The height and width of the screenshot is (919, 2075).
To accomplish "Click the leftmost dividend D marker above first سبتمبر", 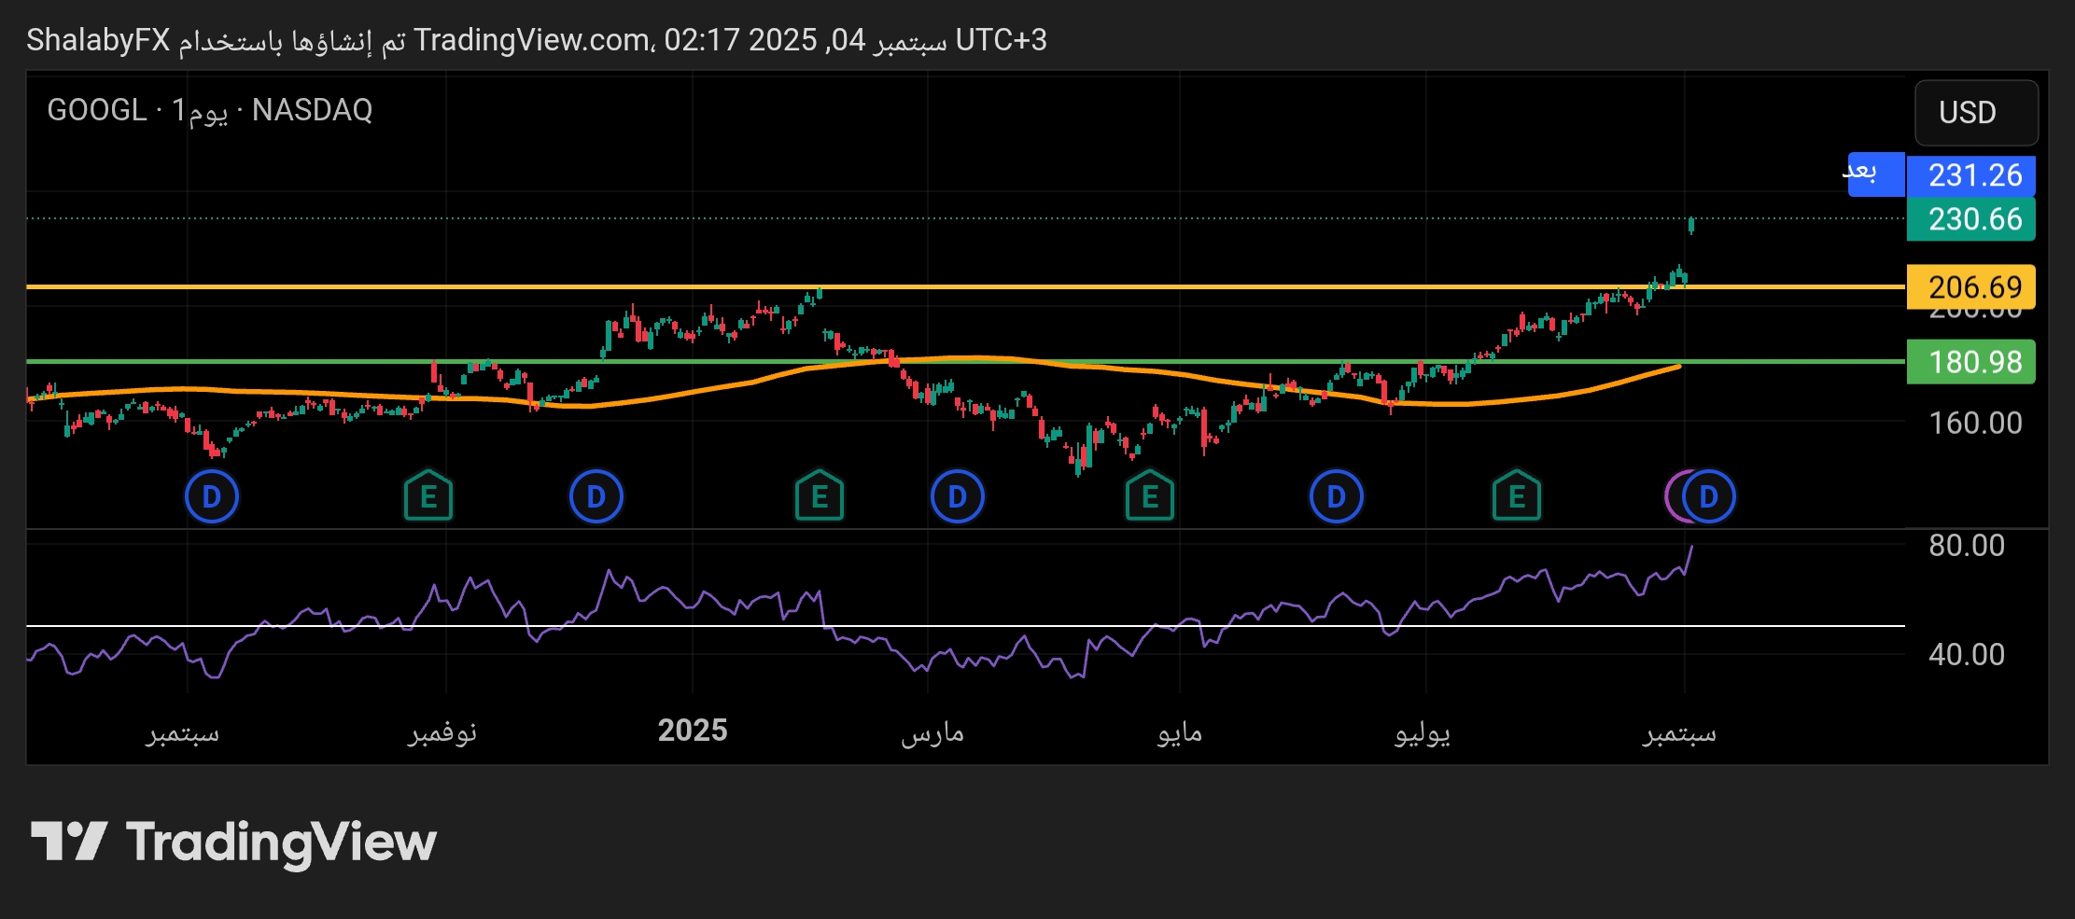I will pos(212,496).
